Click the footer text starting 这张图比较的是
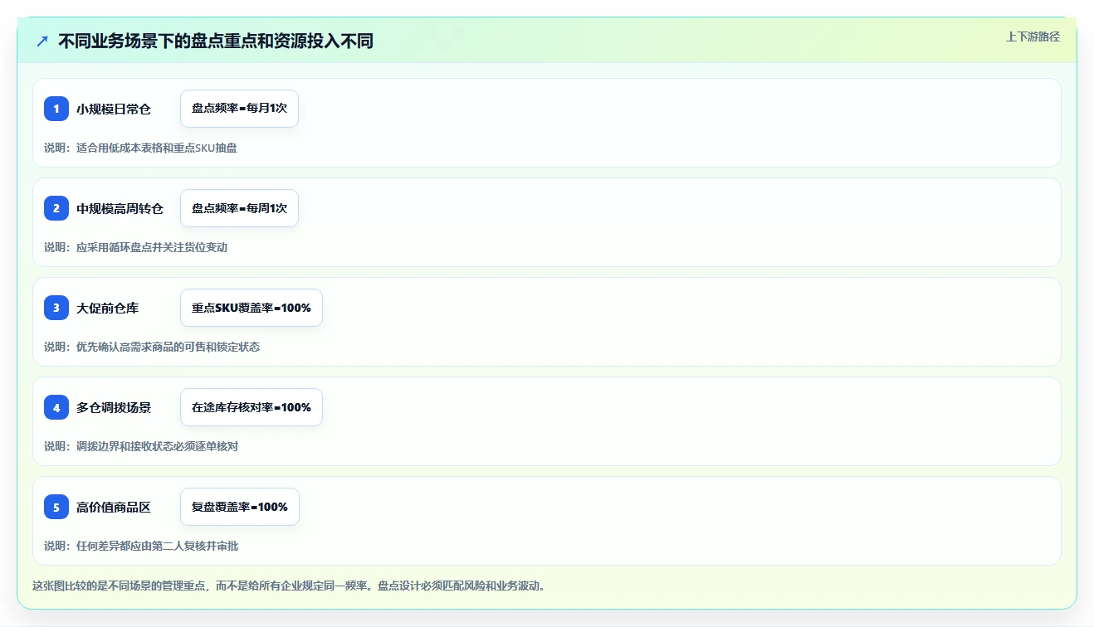The width and height of the screenshot is (1094, 627). [x=289, y=586]
